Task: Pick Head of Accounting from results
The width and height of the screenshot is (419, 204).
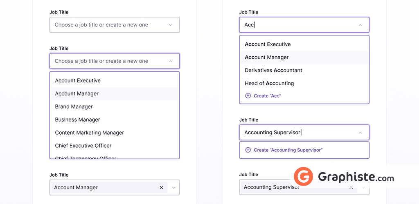Action: tap(269, 84)
